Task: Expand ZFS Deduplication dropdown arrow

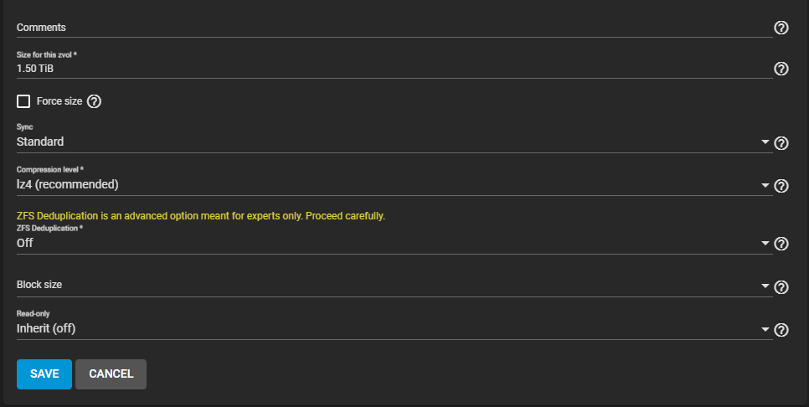Action: pos(765,243)
